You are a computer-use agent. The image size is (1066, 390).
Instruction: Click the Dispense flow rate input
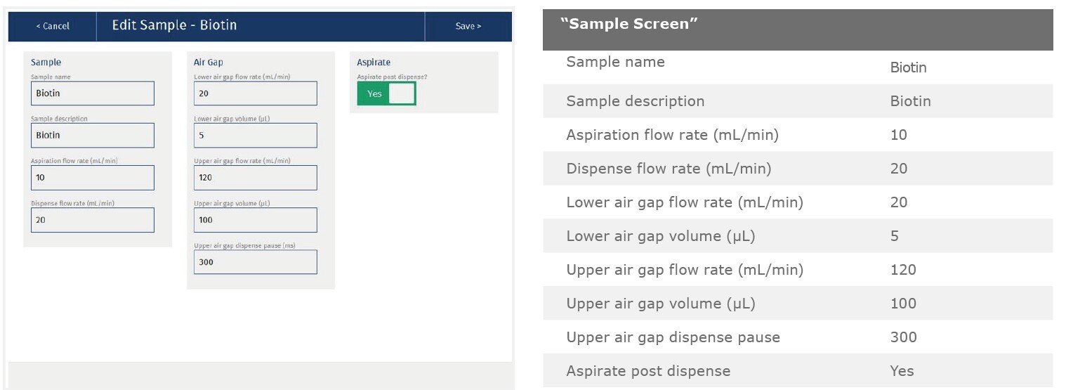(92, 220)
